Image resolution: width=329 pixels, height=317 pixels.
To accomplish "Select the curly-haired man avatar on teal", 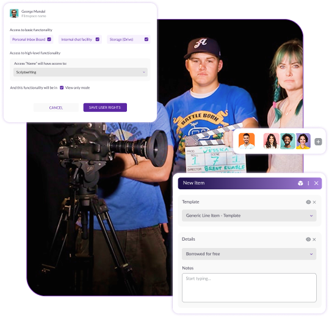I will (x=287, y=141).
